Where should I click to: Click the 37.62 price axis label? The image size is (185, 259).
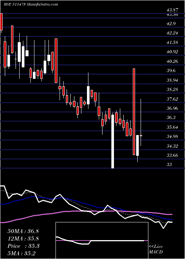[173, 99]
